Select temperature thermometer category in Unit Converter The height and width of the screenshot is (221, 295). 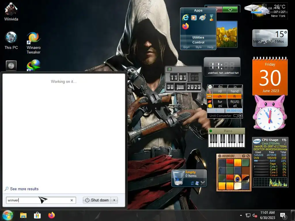(210, 92)
